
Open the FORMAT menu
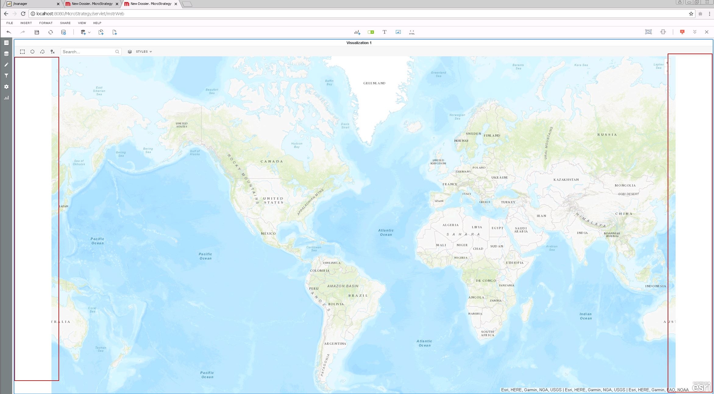click(x=46, y=23)
